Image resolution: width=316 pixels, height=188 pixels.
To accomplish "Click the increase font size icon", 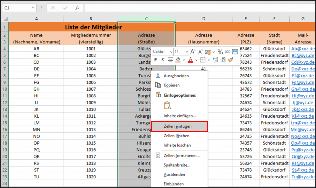I will coord(193,52).
